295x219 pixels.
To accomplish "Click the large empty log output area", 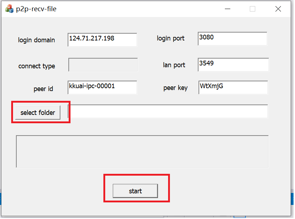I will pos(142,151).
